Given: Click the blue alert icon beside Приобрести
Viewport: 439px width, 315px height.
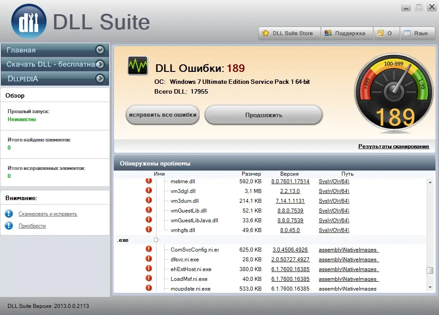Looking at the screenshot, I should [9, 225].
